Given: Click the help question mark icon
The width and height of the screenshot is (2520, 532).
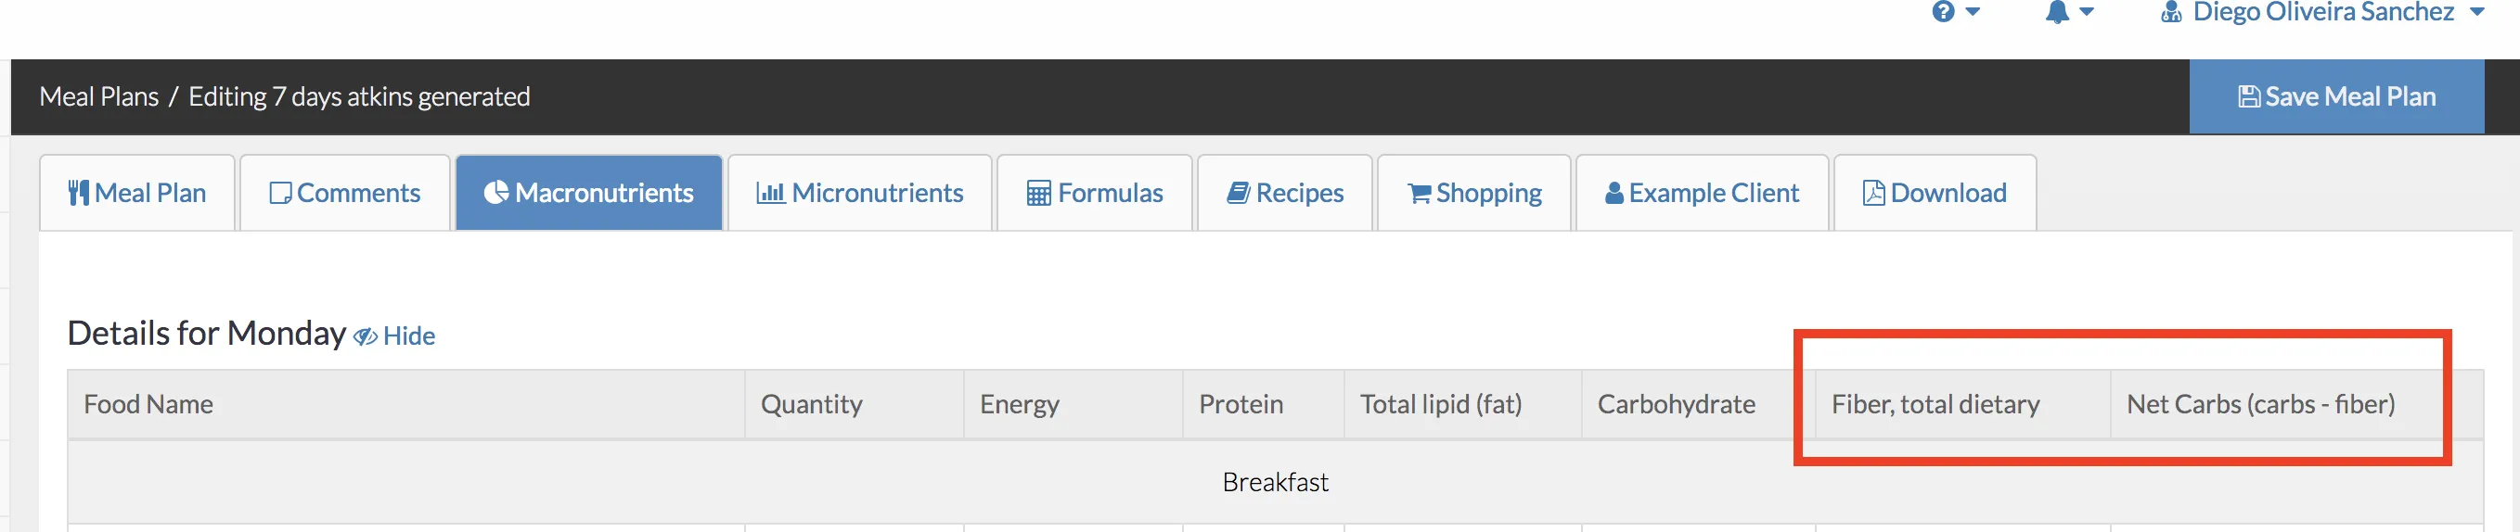Looking at the screenshot, I should [1943, 12].
